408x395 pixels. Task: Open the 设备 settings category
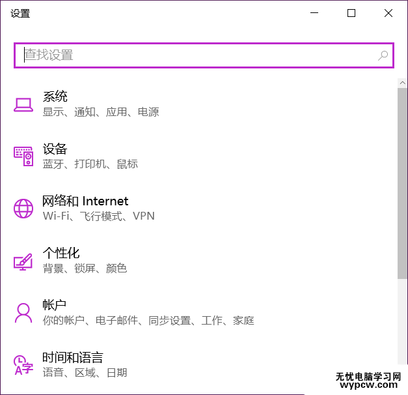pyautogui.click(x=55, y=149)
